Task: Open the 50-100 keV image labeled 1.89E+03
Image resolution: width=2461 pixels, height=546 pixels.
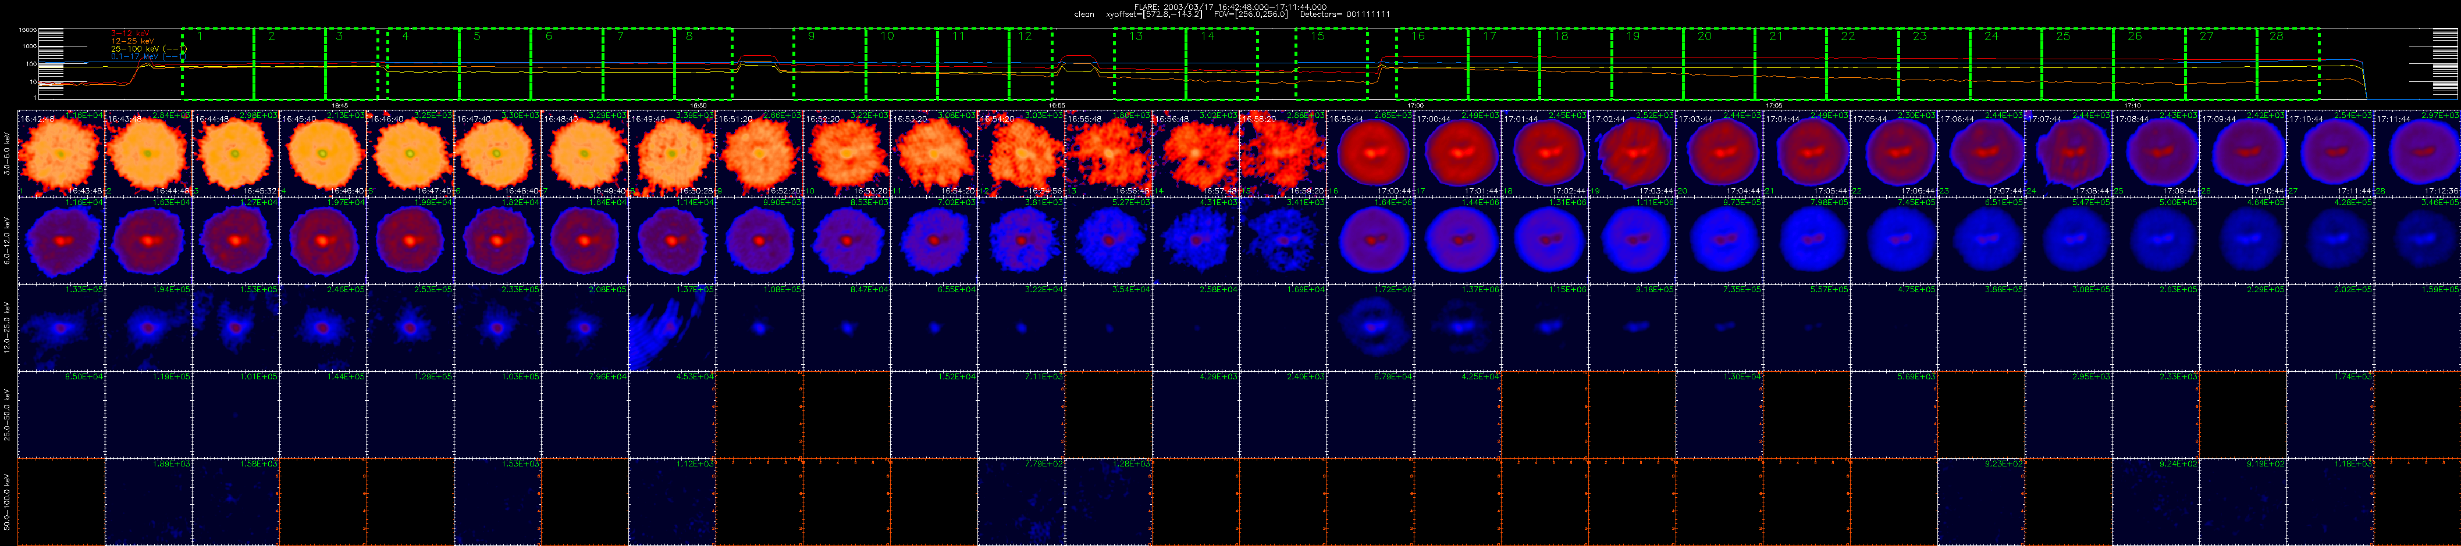Action: [x=148, y=501]
